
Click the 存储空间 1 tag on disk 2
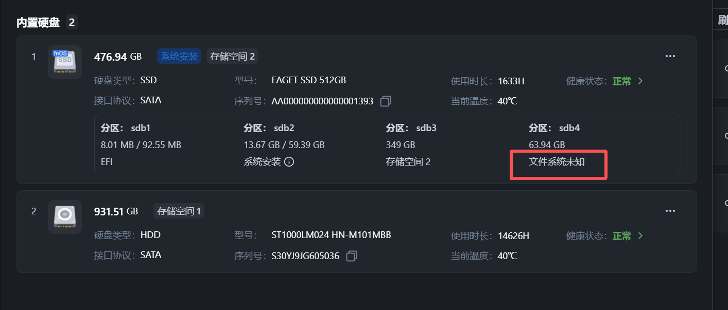click(x=179, y=211)
